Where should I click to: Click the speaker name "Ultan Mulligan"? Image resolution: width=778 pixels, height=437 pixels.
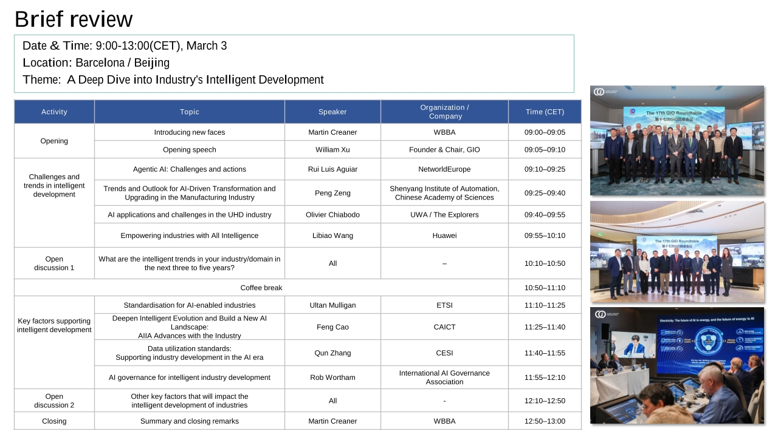(x=332, y=305)
